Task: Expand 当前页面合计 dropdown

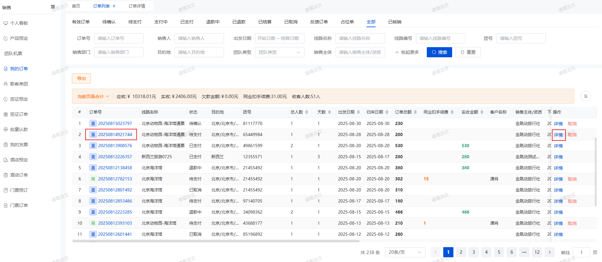Action: (93, 97)
